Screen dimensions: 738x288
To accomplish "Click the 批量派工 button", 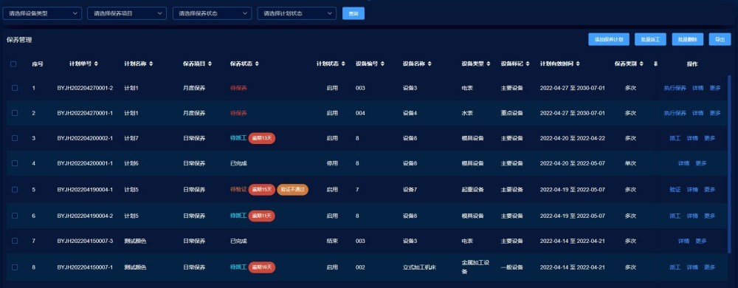I will (x=650, y=40).
